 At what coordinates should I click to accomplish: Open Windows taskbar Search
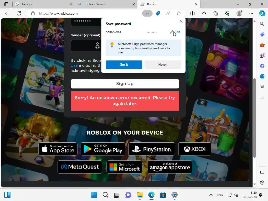tap(105, 195)
